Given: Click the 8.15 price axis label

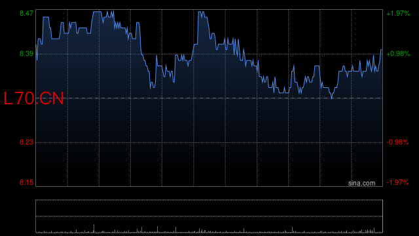Looking at the screenshot, I should pos(26,182).
